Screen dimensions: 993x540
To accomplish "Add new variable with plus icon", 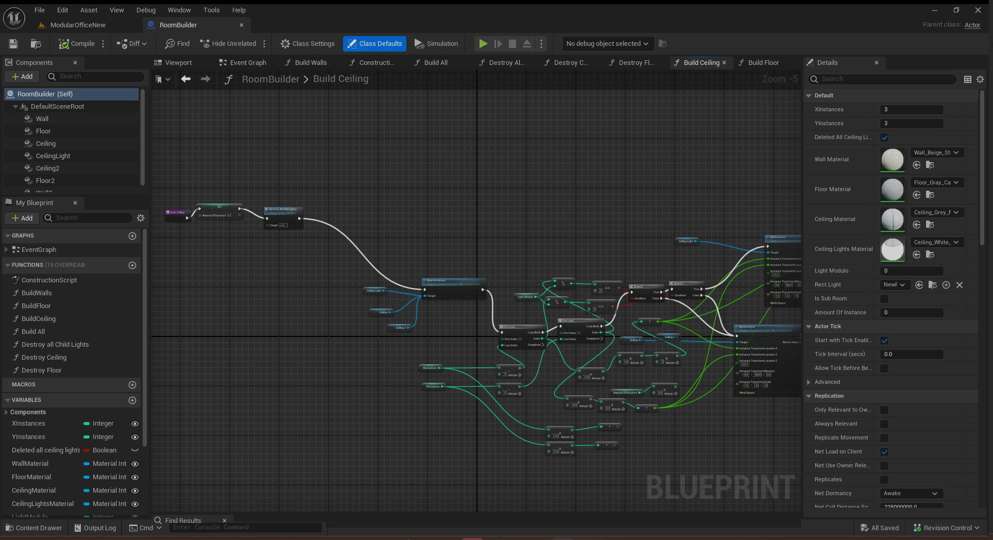I will click(132, 400).
